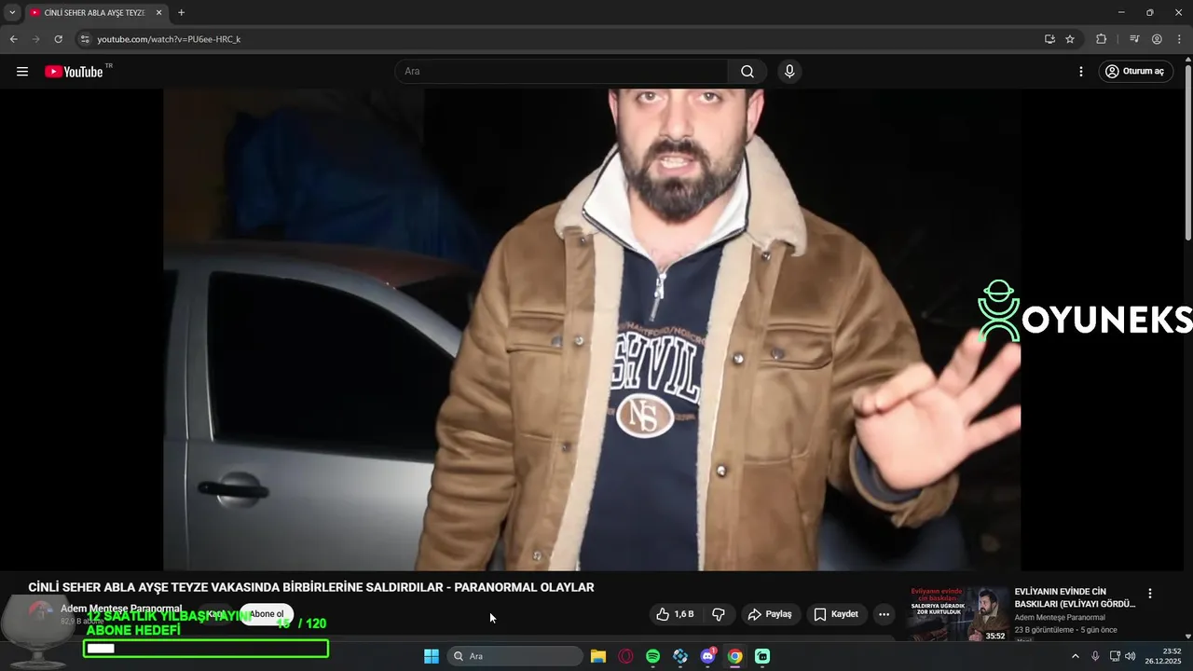Click the video player to pause
This screenshot has width=1193, height=671.
[x=592, y=329]
